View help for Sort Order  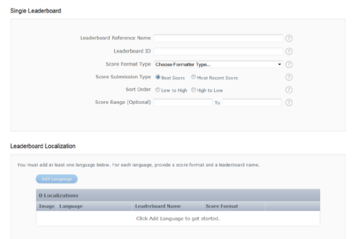click(289, 90)
